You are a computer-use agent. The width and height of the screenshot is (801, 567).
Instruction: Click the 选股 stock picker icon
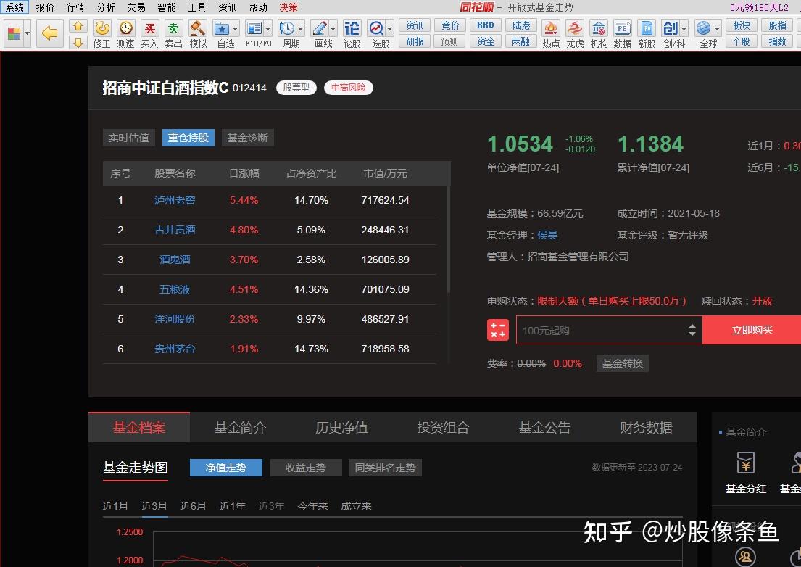click(376, 28)
